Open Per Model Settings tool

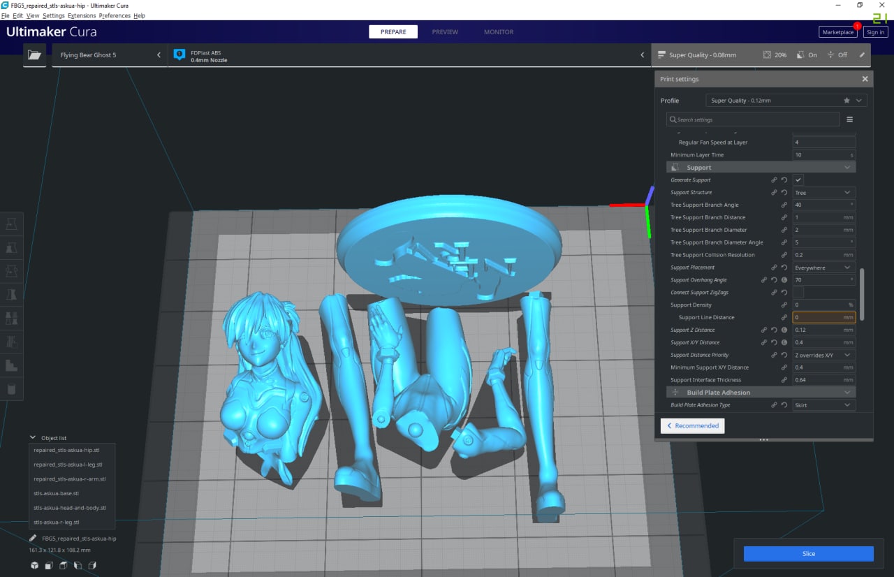coord(12,318)
